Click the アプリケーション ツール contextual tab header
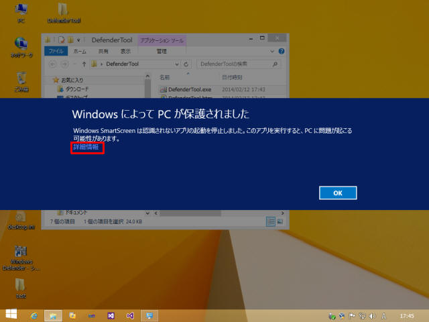This screenshot has width=429, height=322. 162,40
